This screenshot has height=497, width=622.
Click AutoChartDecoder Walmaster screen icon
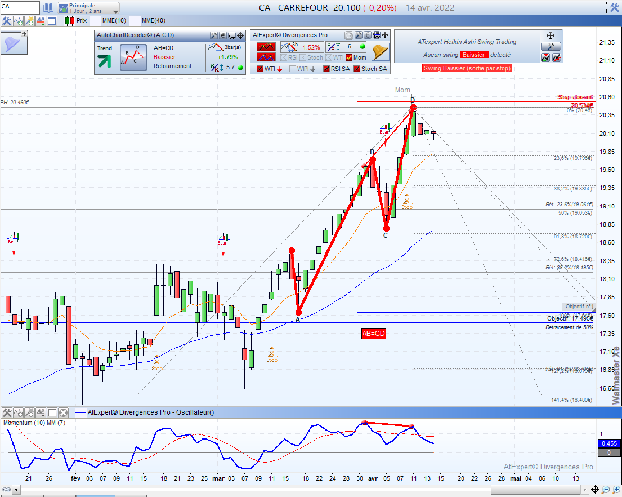click(232, 35)
